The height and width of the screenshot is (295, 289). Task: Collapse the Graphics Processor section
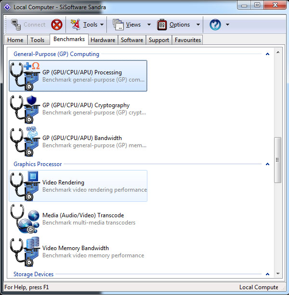click(267, 164)
